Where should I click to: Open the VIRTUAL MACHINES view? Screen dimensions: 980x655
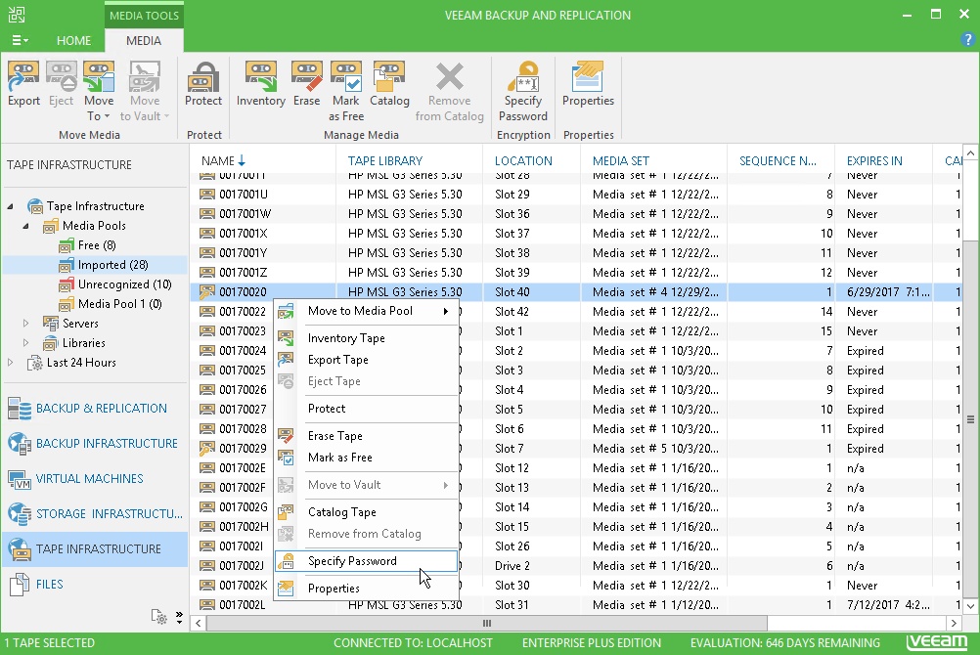(94, 479)
